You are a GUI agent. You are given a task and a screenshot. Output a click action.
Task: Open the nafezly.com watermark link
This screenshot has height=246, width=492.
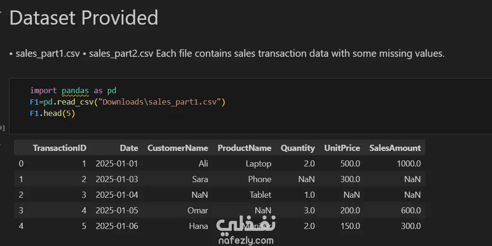tap(246, 240)
